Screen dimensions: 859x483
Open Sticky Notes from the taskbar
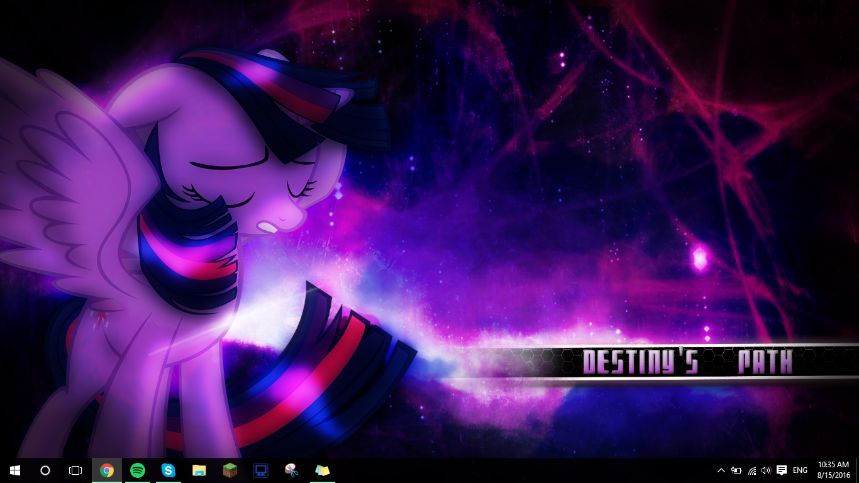322,470
